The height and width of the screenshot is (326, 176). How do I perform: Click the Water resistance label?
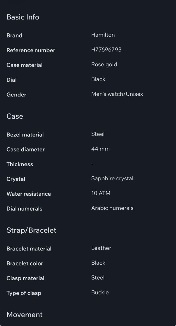pyautogui.click(x=29, y=194)
